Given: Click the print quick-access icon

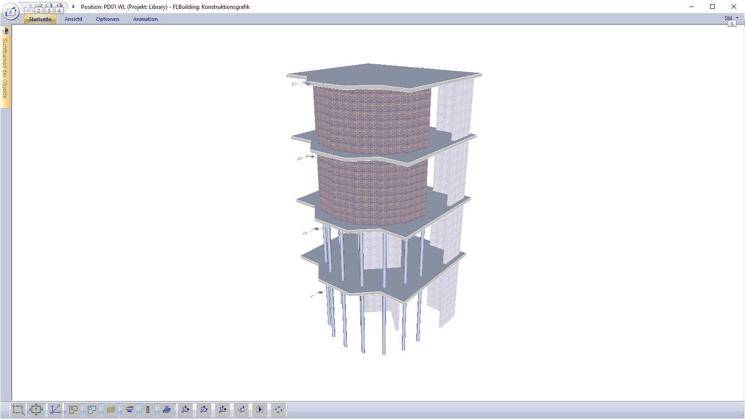Looking at the screenshot, I should click(x=59, y=8).
